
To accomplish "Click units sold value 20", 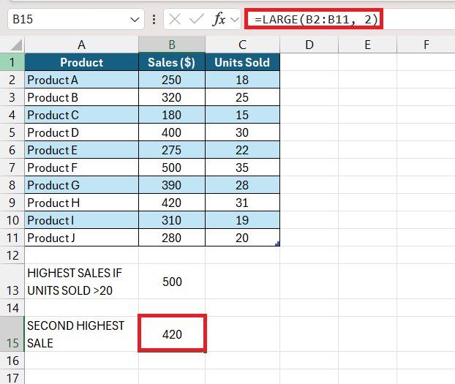I will click(x=242, y=238).
